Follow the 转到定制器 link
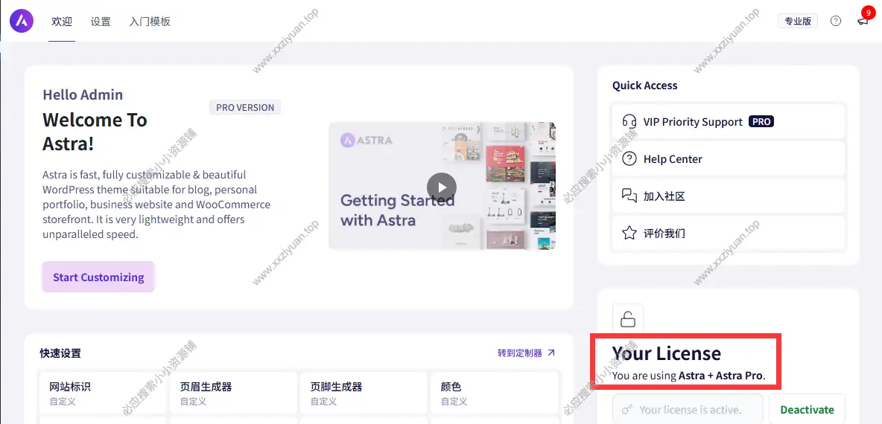882x424 pixels. point(526,353)
